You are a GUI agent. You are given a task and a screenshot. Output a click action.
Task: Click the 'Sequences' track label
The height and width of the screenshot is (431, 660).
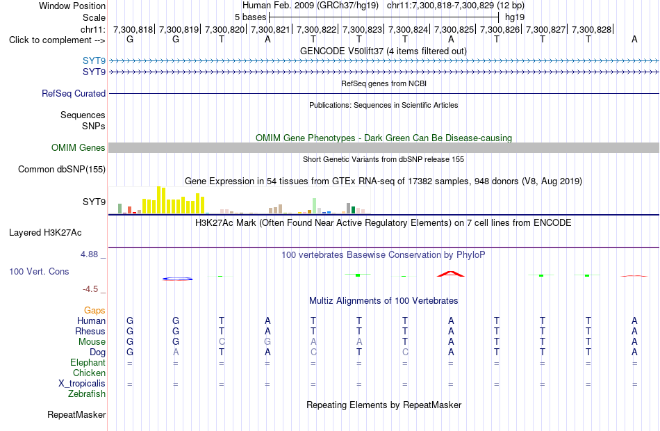[x=83, y=115]
